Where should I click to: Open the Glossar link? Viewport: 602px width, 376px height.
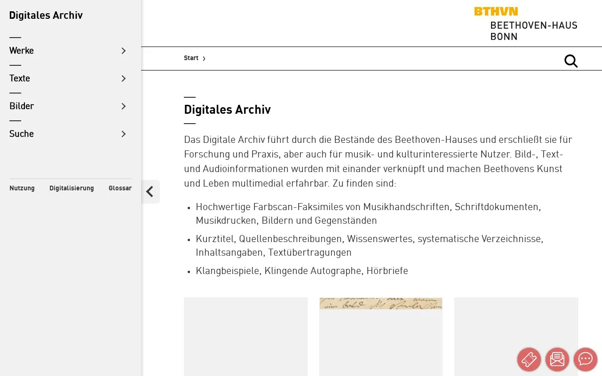pos(120,188)
